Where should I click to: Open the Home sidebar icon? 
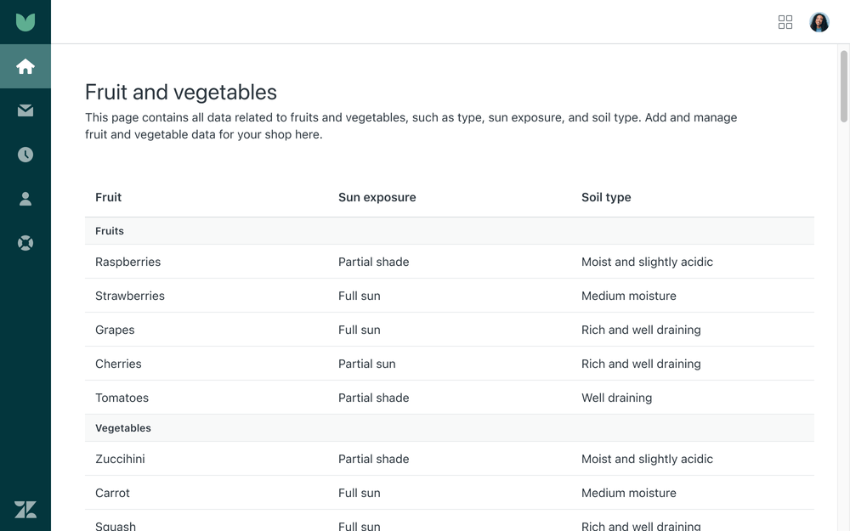tap(25, 66)
